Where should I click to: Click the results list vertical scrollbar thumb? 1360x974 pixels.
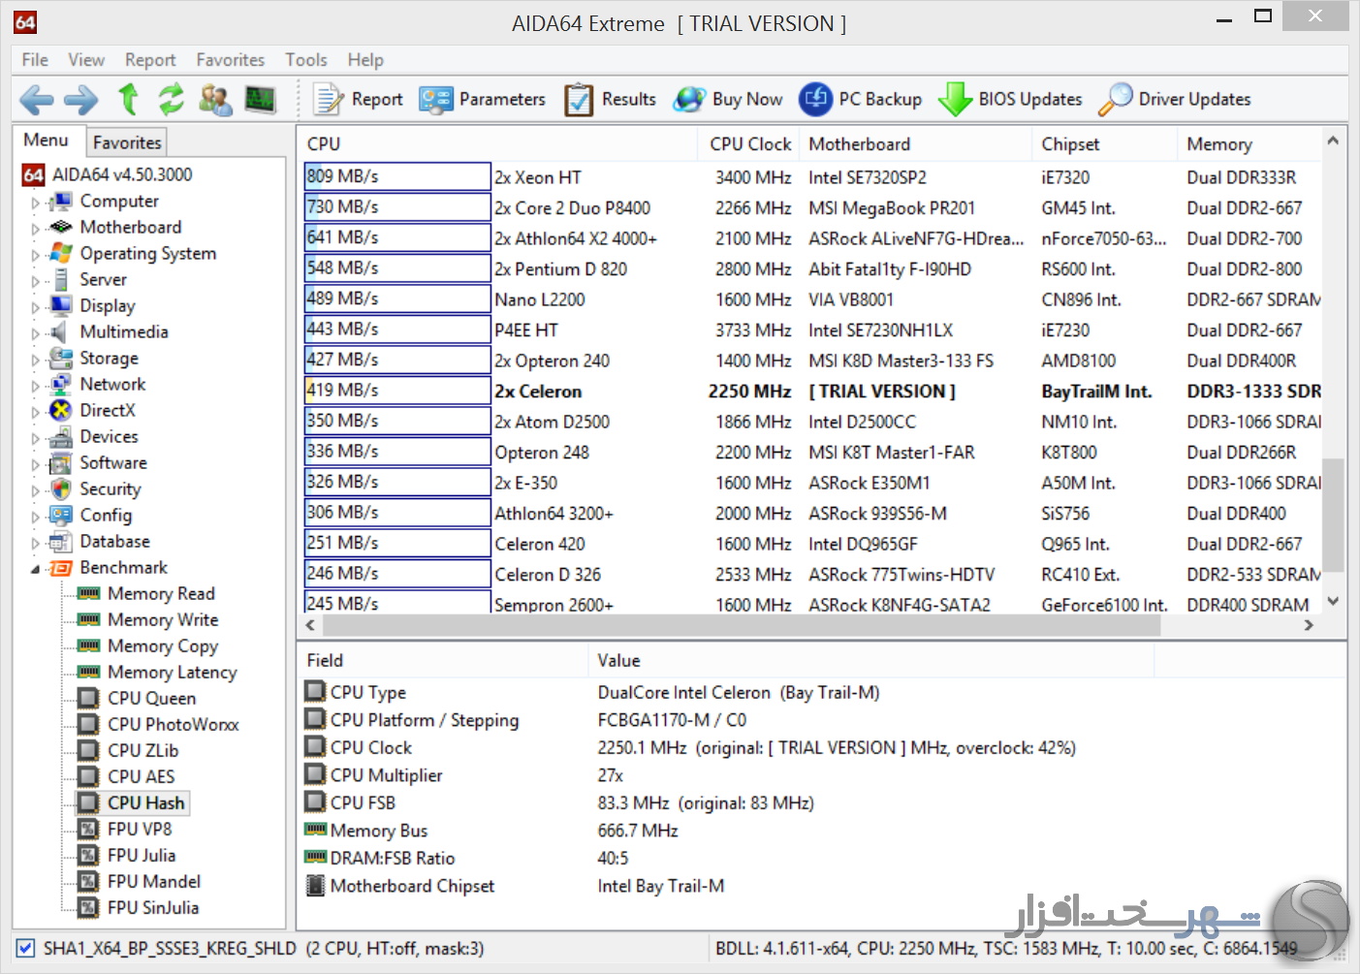tap(1333, 515)
